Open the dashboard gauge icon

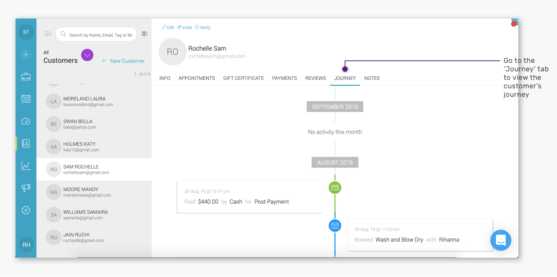point(26,121)
